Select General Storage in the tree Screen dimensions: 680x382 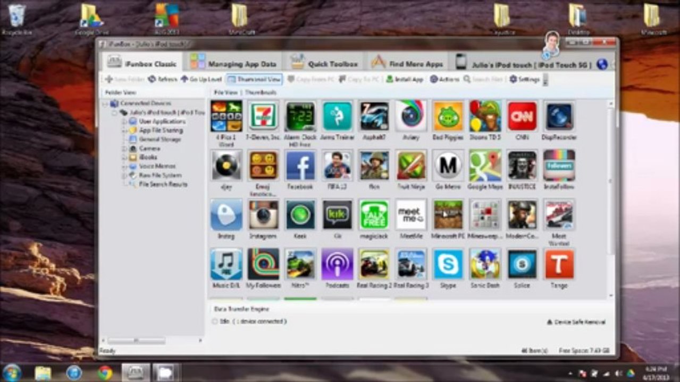coord(155,140)
